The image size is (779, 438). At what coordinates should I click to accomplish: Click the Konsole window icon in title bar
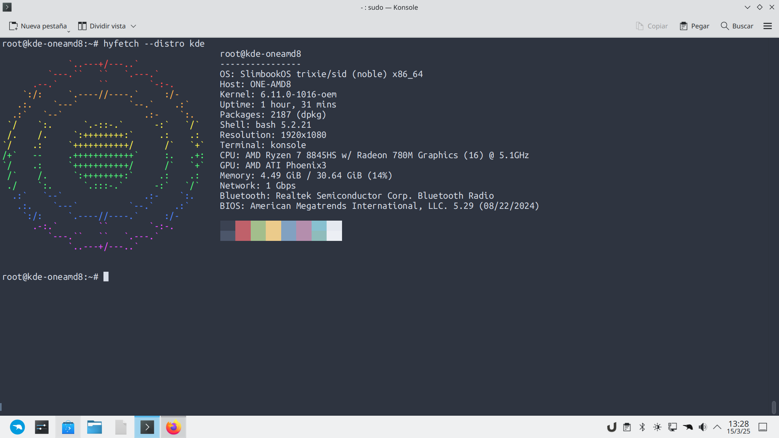[7, 7]
